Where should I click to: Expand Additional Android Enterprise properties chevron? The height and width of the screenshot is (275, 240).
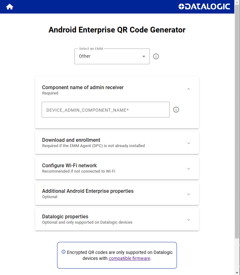click(x=189, y=194)
